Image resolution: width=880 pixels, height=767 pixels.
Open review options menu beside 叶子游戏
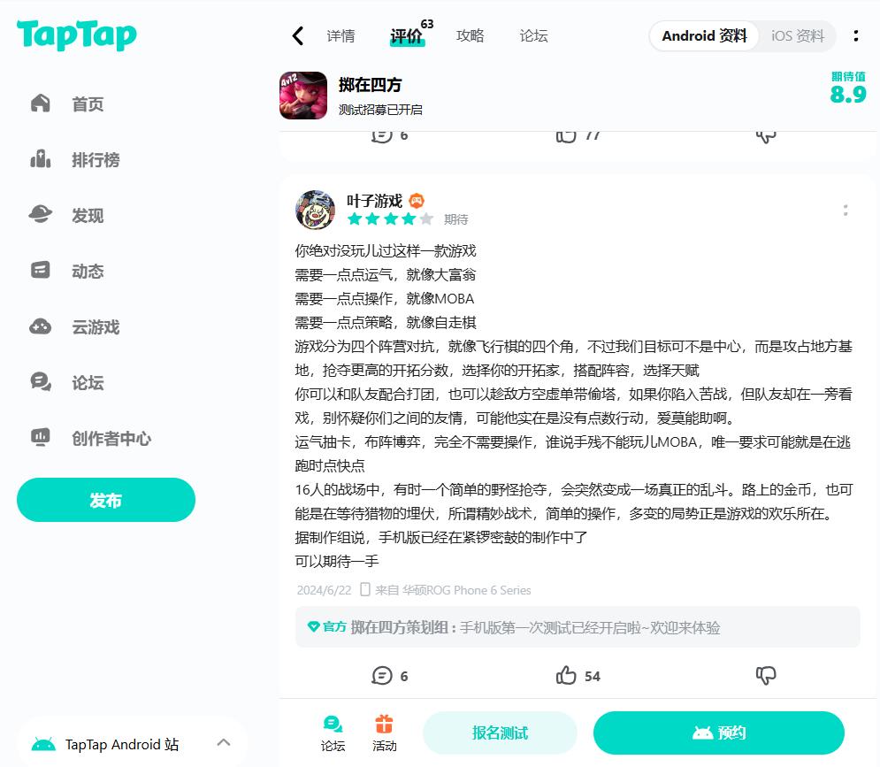[846, 211]
